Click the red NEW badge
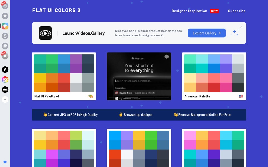 click(214, 11)
